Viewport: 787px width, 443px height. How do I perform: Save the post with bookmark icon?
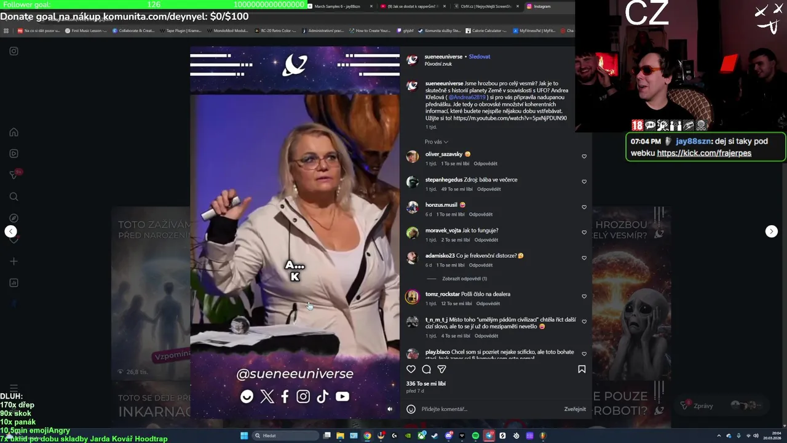(x=582, y=369)
